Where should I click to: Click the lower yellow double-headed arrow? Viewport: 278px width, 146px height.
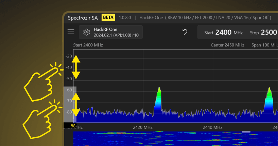point(76,106)
